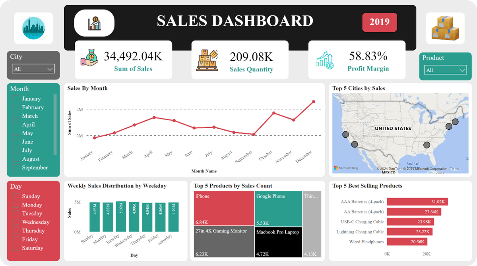Screen dimensions: 477x266
Task: Click the city skyline logo icon
Action: tap(33, 28)
